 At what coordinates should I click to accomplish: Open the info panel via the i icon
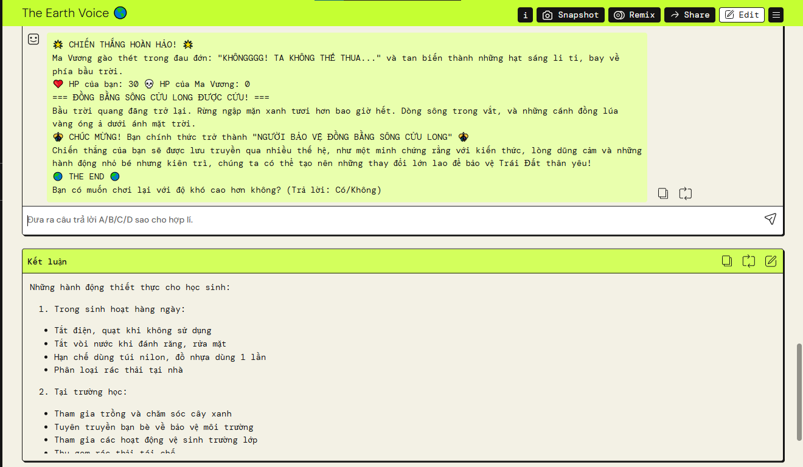pyautogui.click(x=524, y=15)
